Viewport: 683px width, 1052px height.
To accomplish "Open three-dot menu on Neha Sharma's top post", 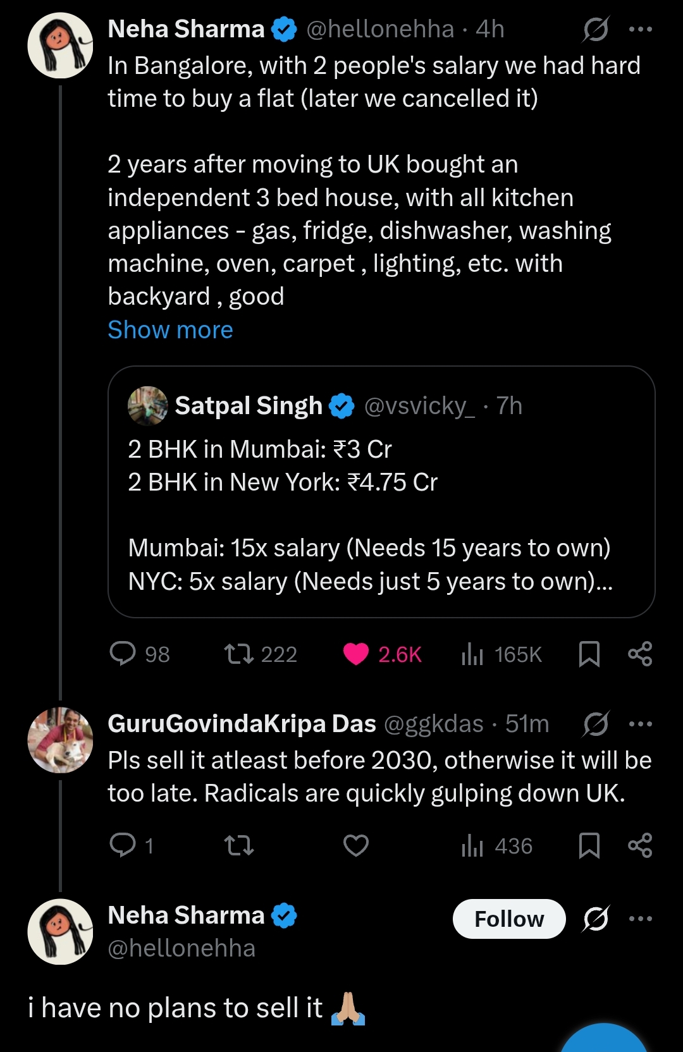I will [x=641, y=29].
